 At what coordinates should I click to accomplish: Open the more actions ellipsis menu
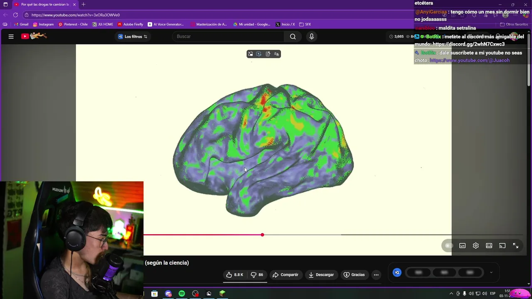pyautogui.click(x=376, y=275)
